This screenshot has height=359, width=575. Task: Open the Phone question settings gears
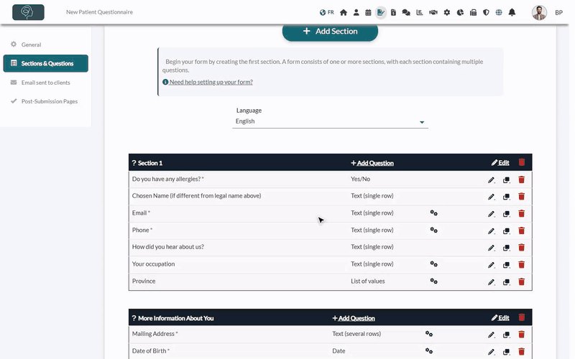tap(434, 230)
